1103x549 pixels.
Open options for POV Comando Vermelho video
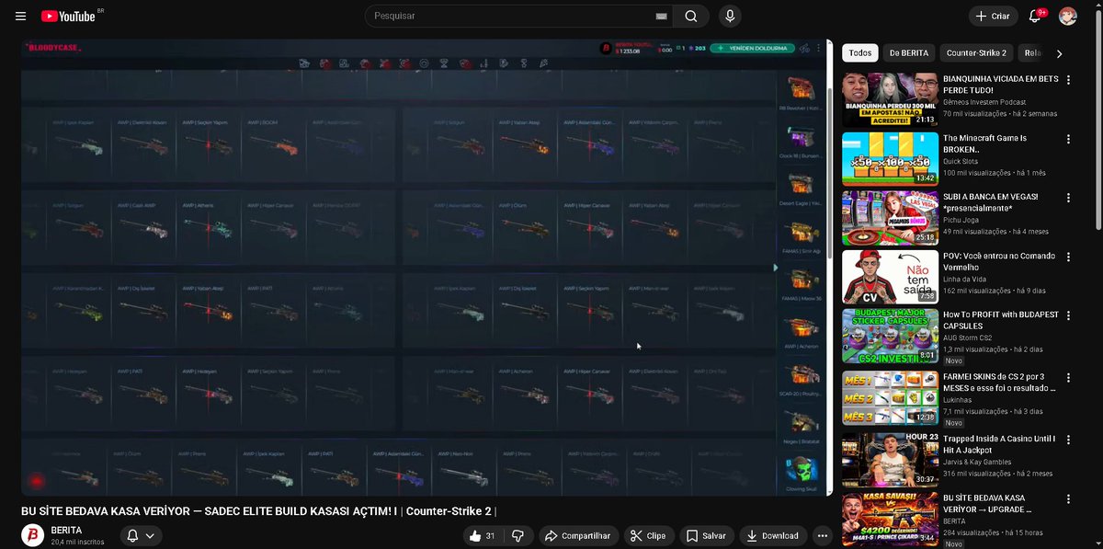tap(1068, 257)
